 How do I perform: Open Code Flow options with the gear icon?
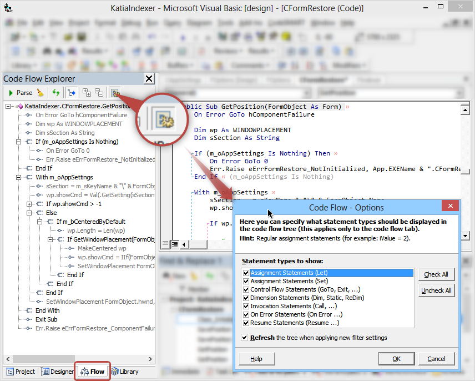(114, 92)
